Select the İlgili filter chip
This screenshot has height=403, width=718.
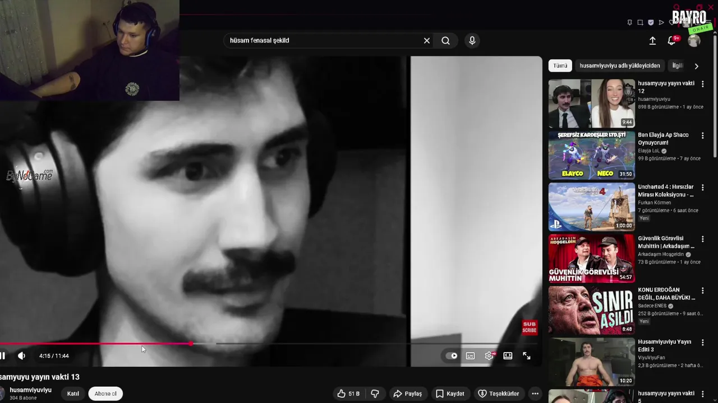click(678, 65)
